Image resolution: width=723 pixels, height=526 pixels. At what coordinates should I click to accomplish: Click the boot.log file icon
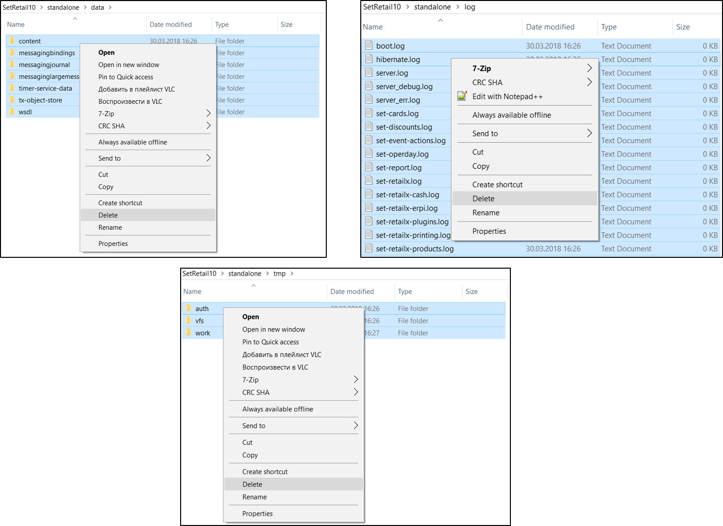pyautogui.click(x=369, y=45)
